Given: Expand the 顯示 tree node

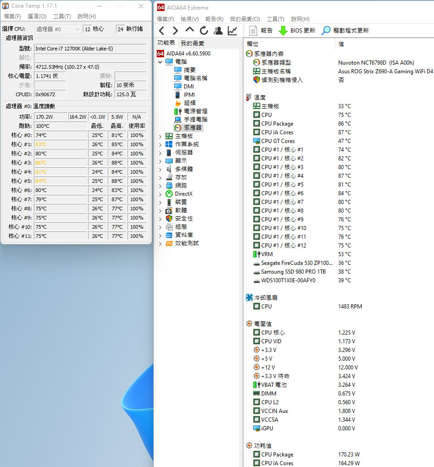Looking at the screenshot, I should (160, 161).
